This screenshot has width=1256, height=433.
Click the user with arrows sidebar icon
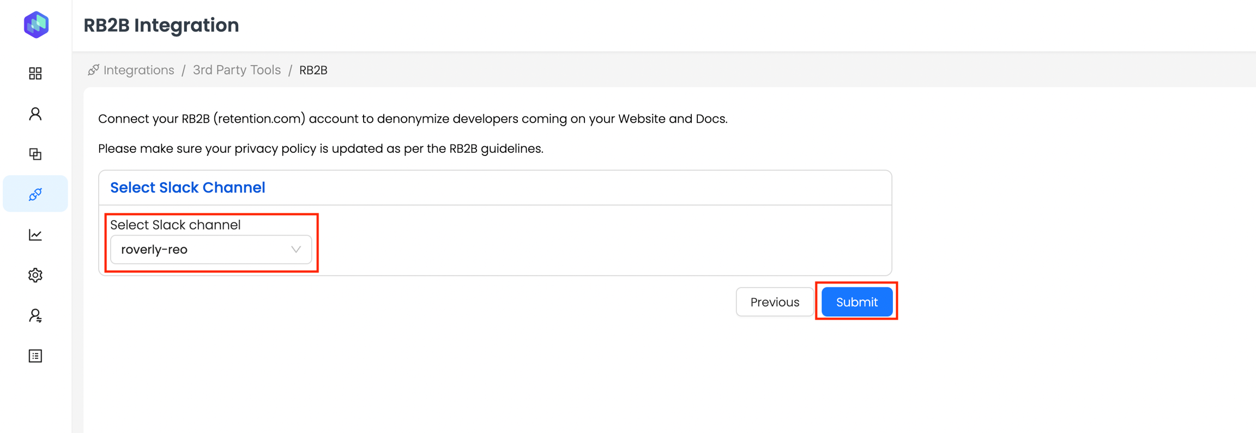35,316
